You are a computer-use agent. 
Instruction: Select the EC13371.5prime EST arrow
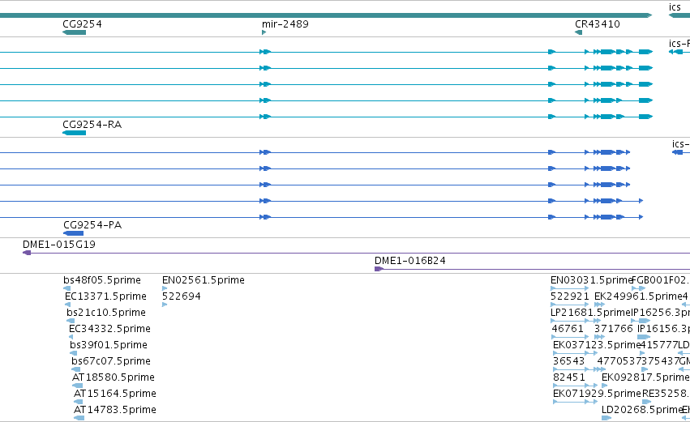(68, 305)
